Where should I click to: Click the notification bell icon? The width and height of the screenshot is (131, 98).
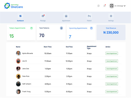coord(104,6)
